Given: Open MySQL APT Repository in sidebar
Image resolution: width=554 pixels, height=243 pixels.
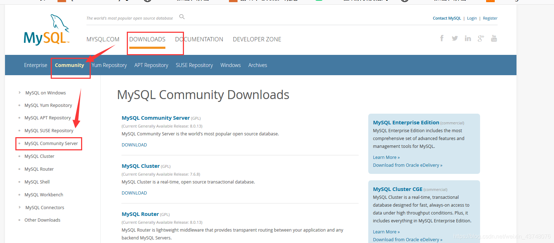Looking at the screenshot, I should point(48,118).
